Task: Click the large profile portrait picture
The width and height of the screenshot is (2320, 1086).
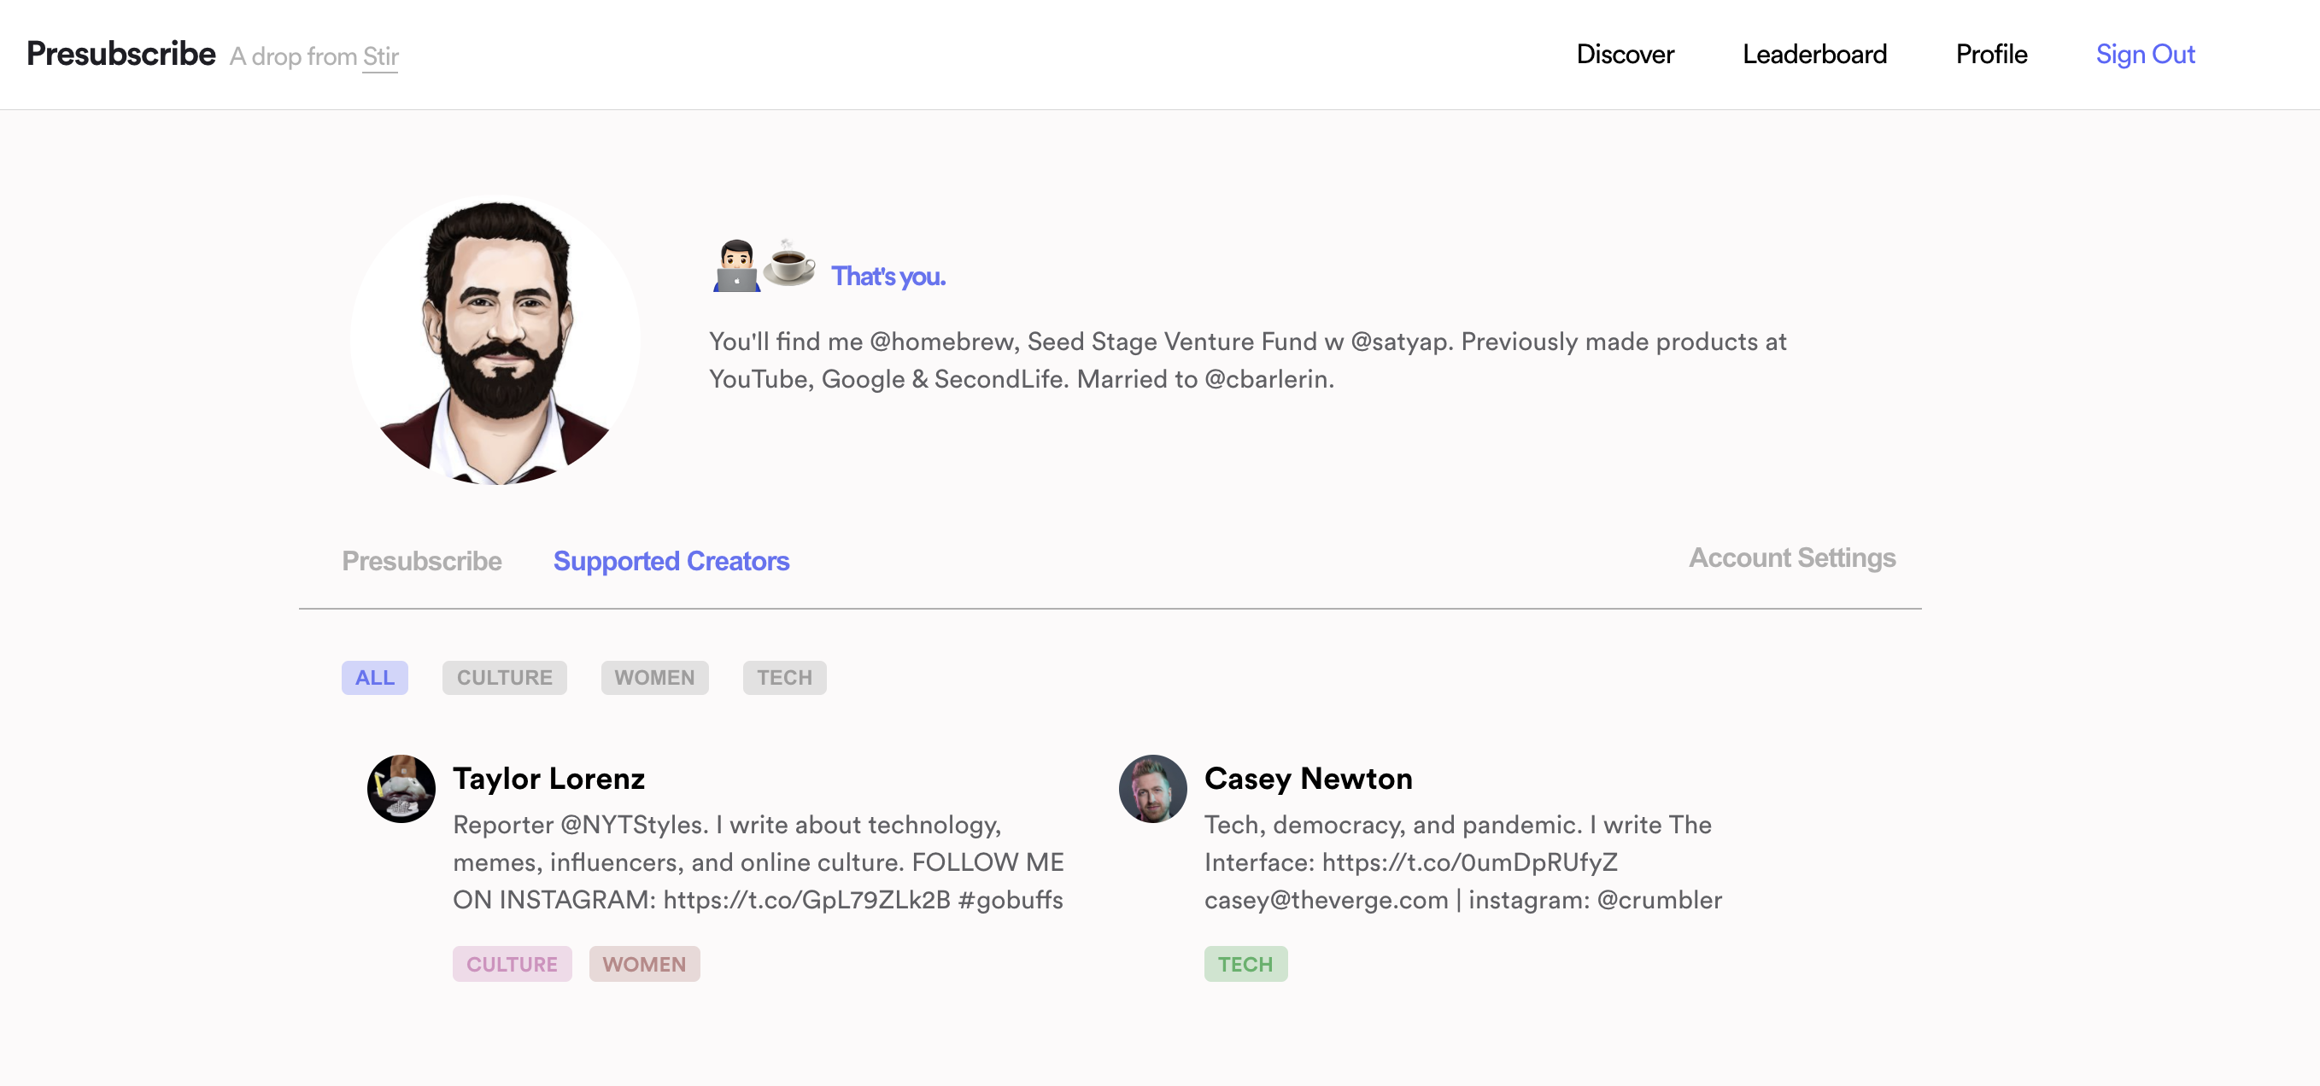Action: (495, 341)
